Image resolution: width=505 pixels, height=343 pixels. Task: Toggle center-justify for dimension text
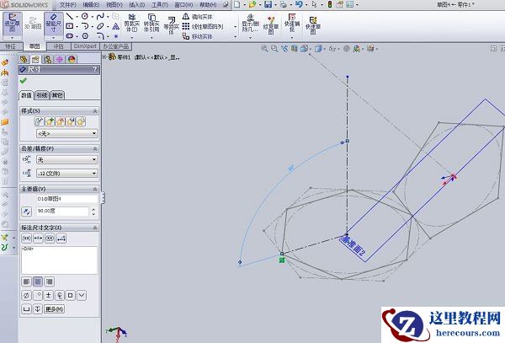[37, 281]
